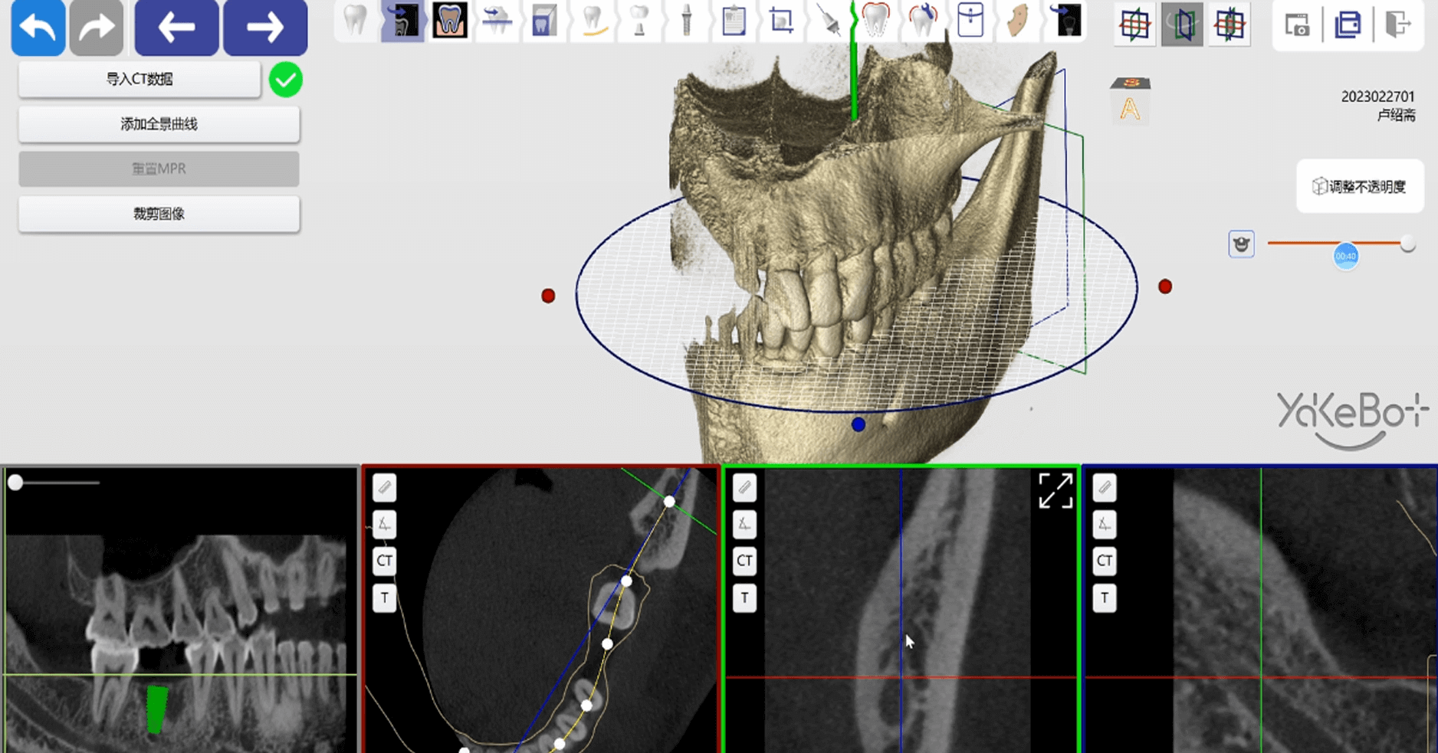Click the 添加全景曲线 button
1438x753 pixels.
click(x=159, y=124)
